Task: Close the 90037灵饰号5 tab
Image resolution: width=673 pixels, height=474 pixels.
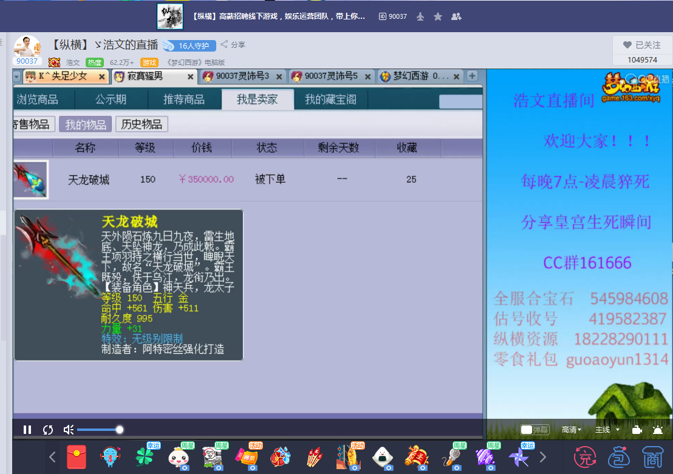Action: (x=368, y=77)
